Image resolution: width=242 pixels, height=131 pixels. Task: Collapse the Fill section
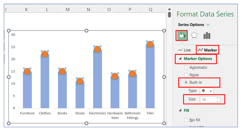[180, 110]
